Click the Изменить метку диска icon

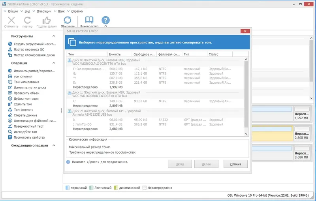point(10,87)
